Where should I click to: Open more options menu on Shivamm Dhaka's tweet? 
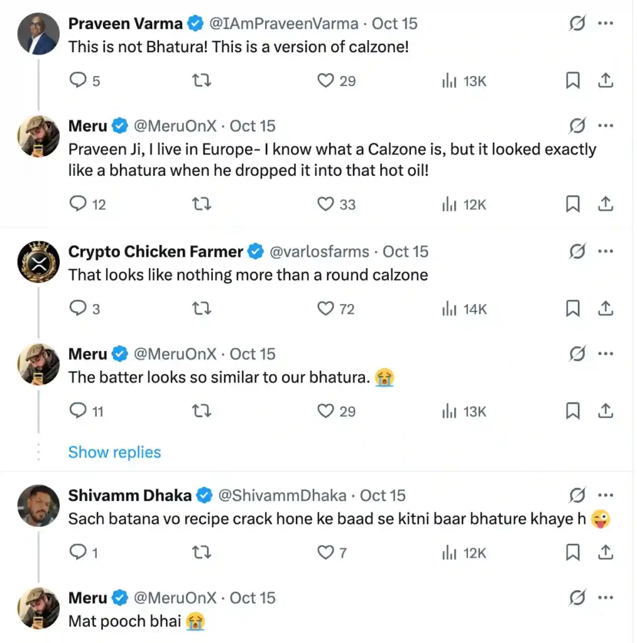[x=605, y=495]
